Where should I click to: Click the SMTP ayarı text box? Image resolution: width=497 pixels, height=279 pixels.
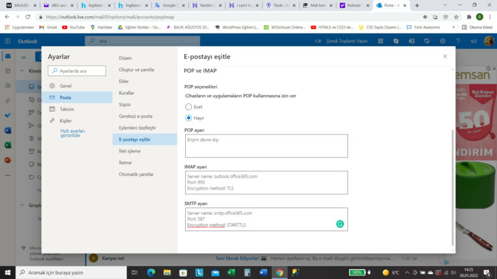pos(267,219)
